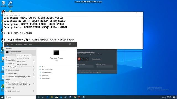177x99 pixels.
Task: Choose Pin to taskbar in context menu
Action: click(x=22, y=65)
